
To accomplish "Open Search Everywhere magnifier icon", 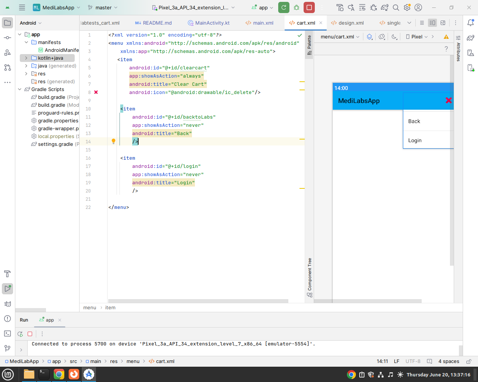I will click(396, 7).
